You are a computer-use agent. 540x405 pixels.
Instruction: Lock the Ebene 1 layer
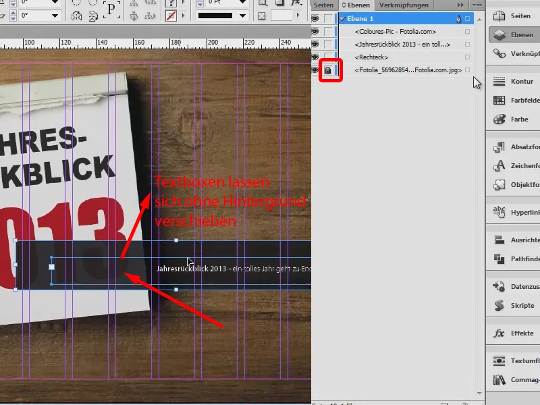pyautogui.click(x=328, y=19)
